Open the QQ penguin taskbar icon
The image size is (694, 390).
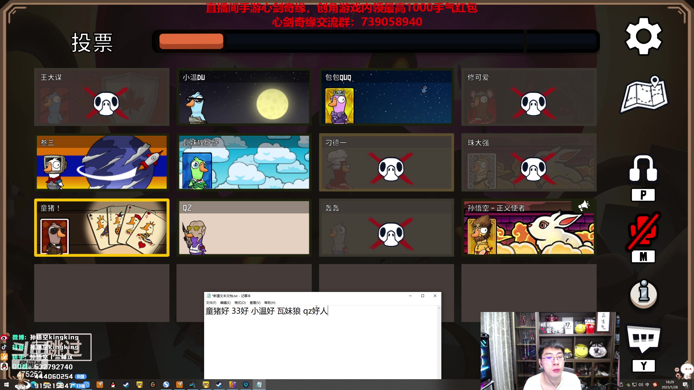coord(113,385)
